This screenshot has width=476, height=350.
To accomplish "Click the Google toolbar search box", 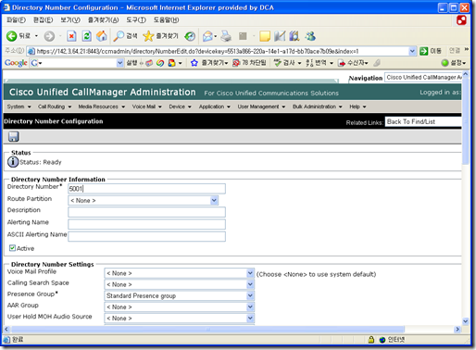I will click(77, 63).
